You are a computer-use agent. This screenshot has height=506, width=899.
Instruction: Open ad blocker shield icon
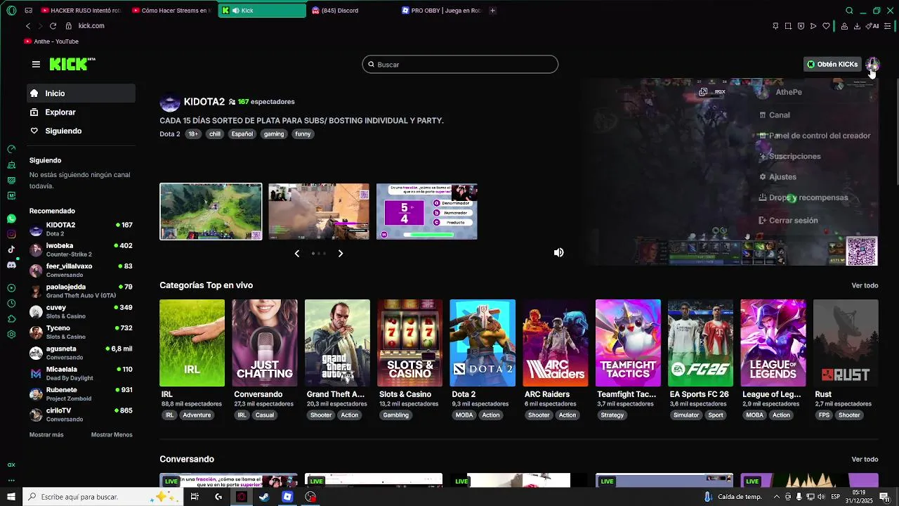point(801,26)
